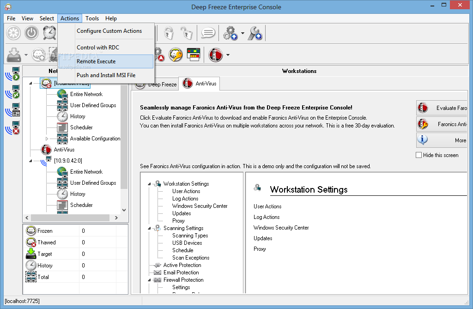The image size is (473, 309).
Task: Click the sidebar icon with green X
Action: (x=12, y=92)
